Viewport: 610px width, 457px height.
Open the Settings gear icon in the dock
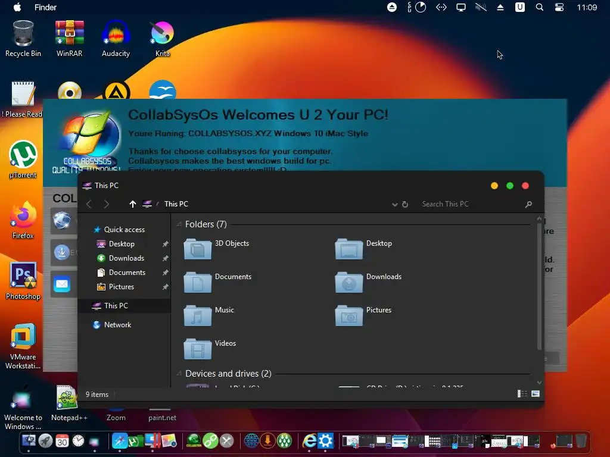coord(326,441)
